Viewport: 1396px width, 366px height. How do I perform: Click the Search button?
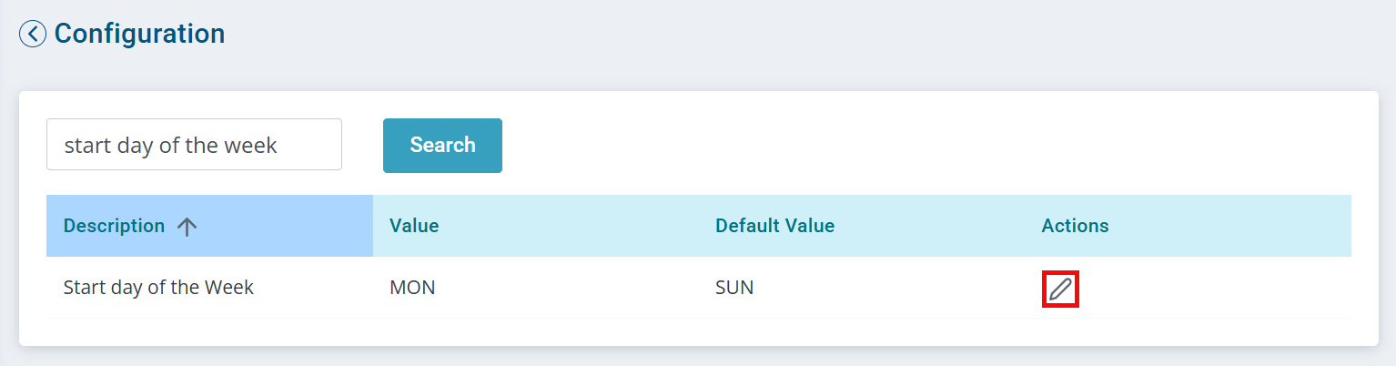point(442,145)
